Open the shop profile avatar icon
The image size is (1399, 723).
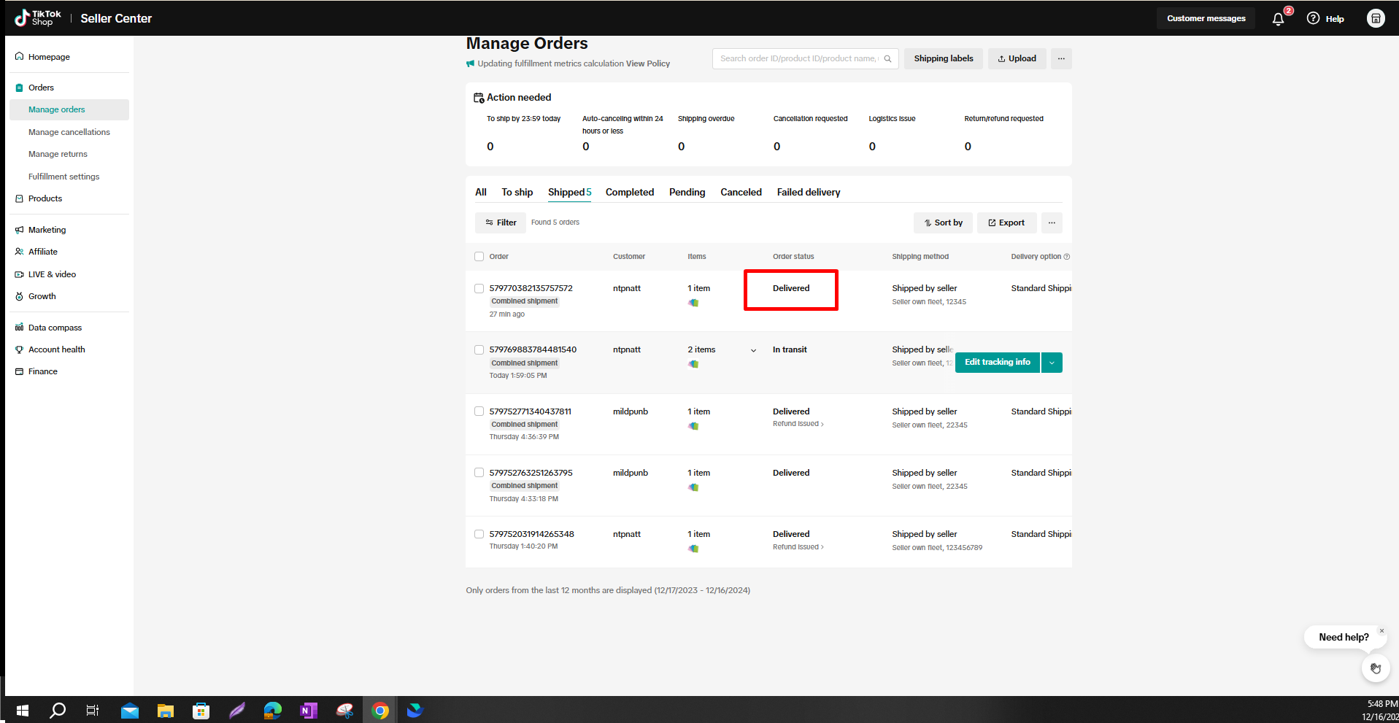(x=1375, y=19)
